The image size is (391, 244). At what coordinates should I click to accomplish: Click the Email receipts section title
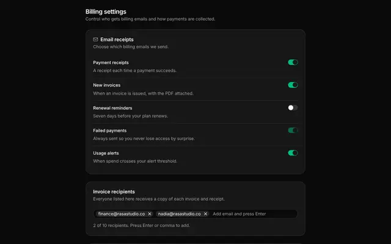tap(117, 39)
